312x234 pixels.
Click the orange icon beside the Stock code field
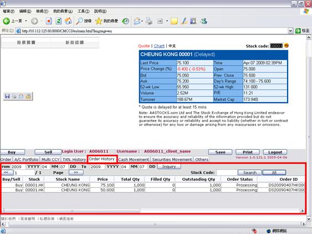[x=286, y=45]
